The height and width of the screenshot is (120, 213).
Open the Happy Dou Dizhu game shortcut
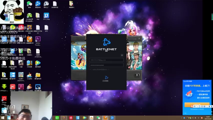point(30,88)
